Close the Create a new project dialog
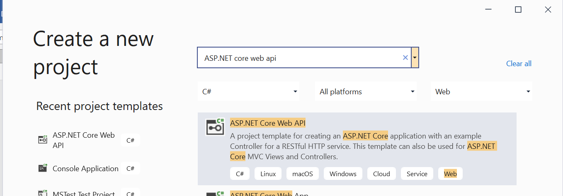 coord(548,10)
